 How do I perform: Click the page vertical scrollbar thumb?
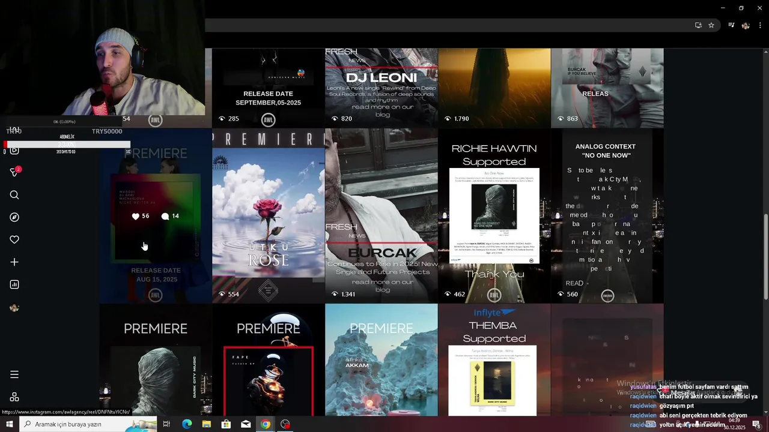(x=765, y=257)
